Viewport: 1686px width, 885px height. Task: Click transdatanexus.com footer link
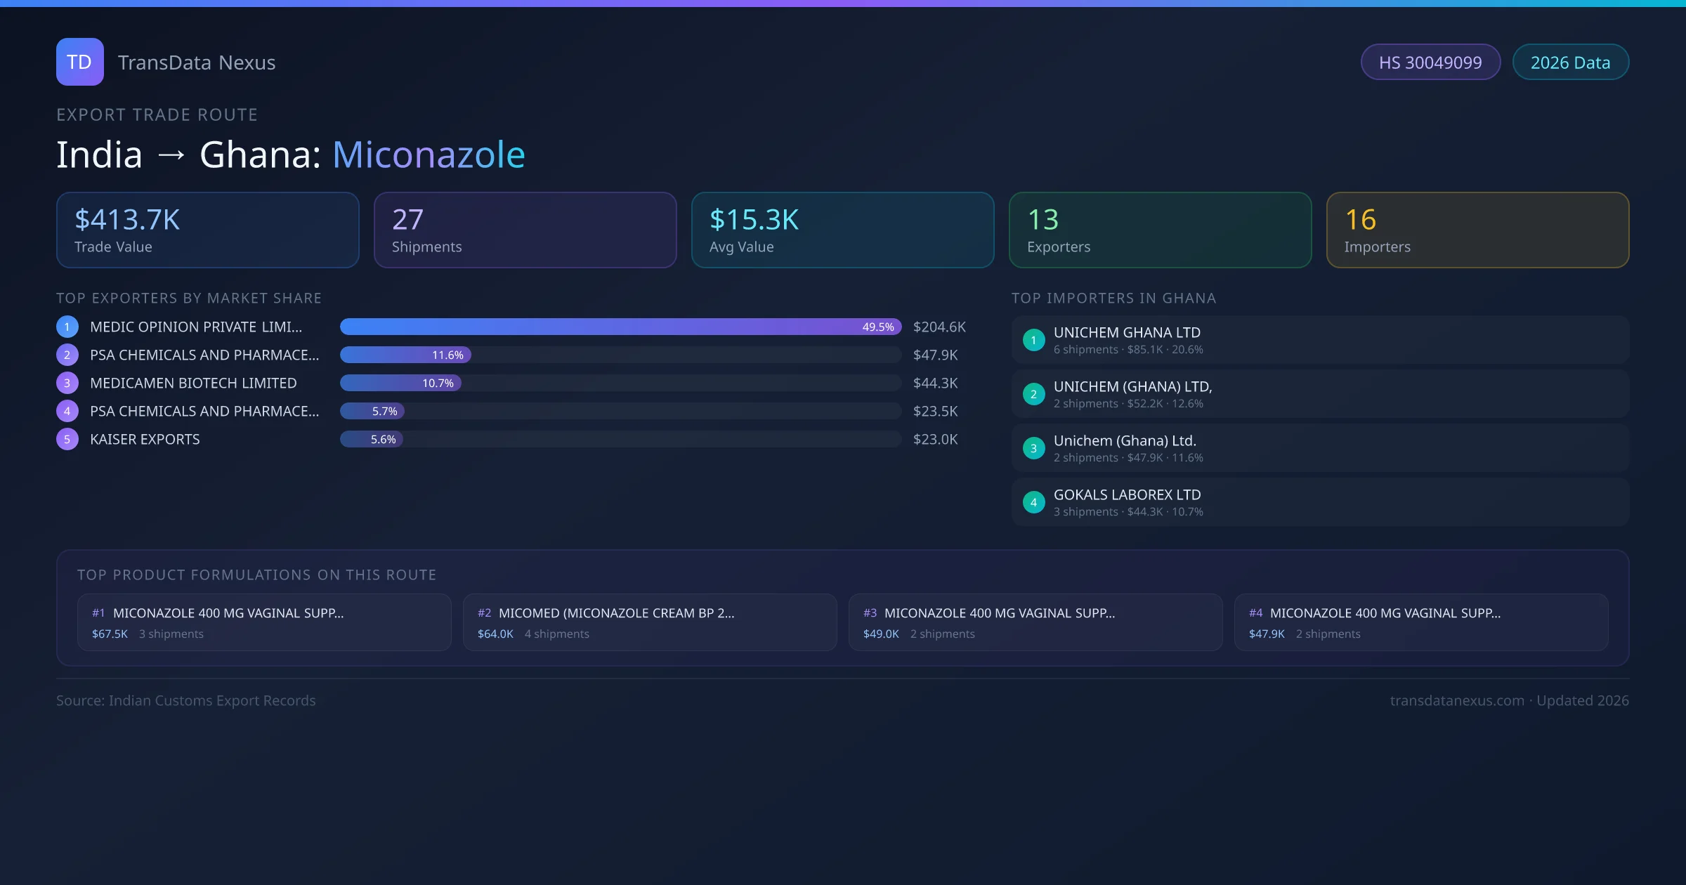(x=1457, y=700)
